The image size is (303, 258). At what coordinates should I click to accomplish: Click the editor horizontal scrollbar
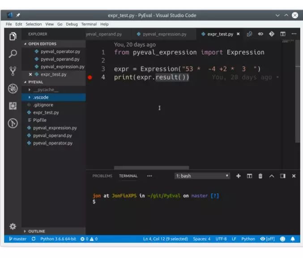[x=151, y=168]
